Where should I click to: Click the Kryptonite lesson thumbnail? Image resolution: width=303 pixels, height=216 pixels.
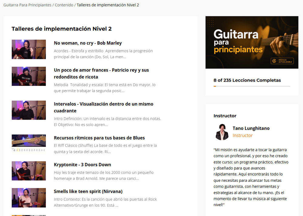pos(29,171)
